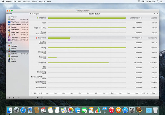The width and height of the screenshot is (165, 115).
Task: Select 2016 on the timeline
Action: pos(143,93)
